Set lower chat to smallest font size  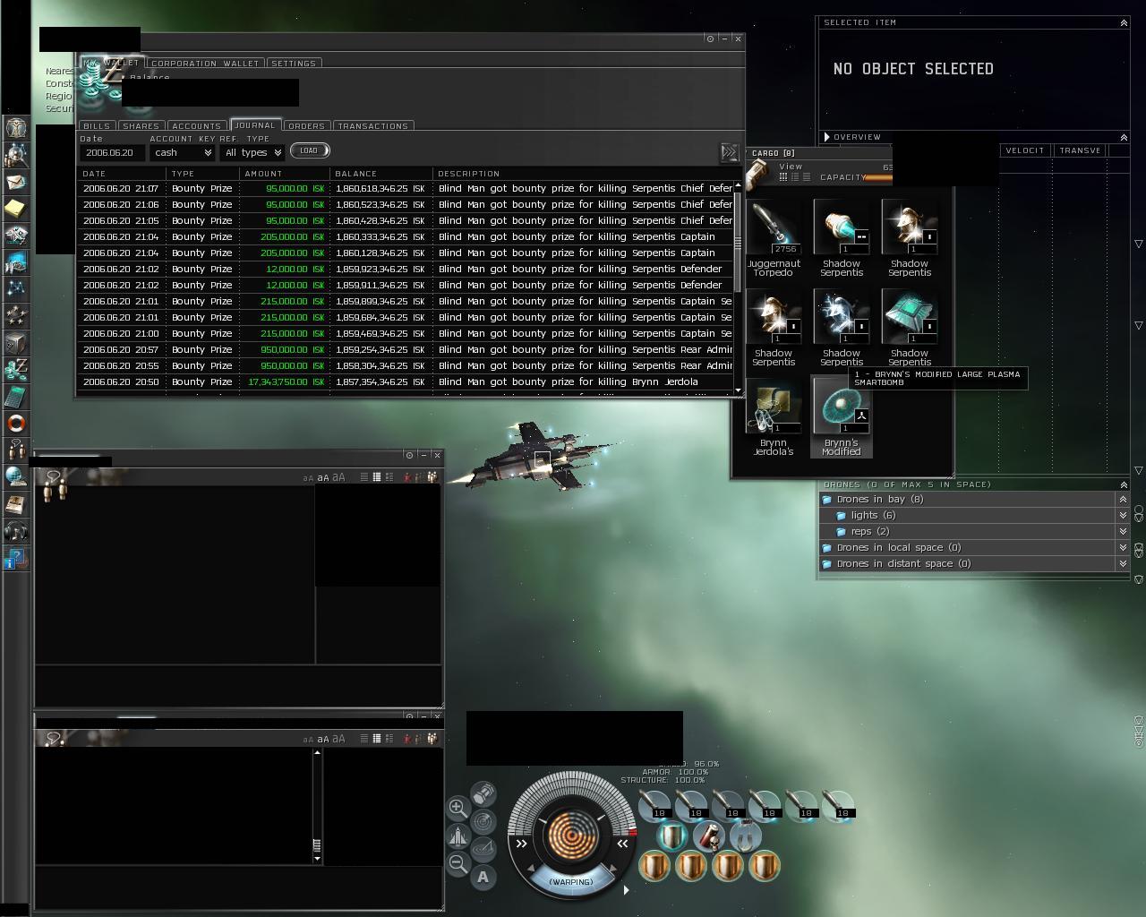point(308,740)
